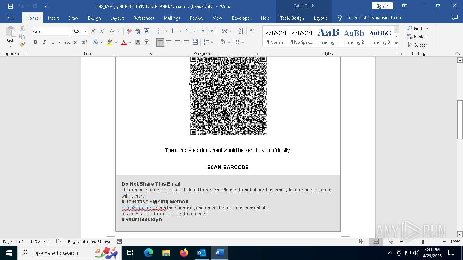The height and width of the screenshot is (260, 463).
Task: Toggle Italic formatting
Action: 44,42
